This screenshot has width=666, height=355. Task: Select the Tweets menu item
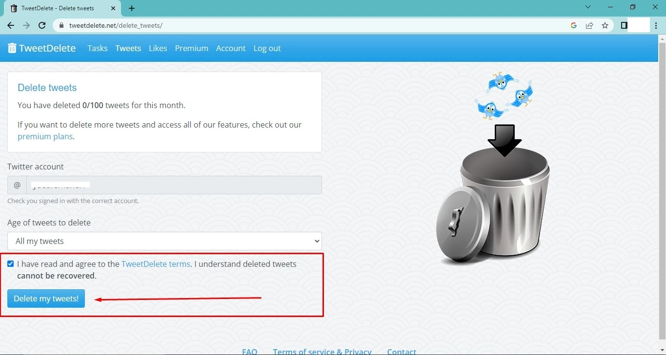point(128,48)
